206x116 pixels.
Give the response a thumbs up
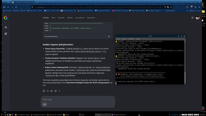click(51, 91)
